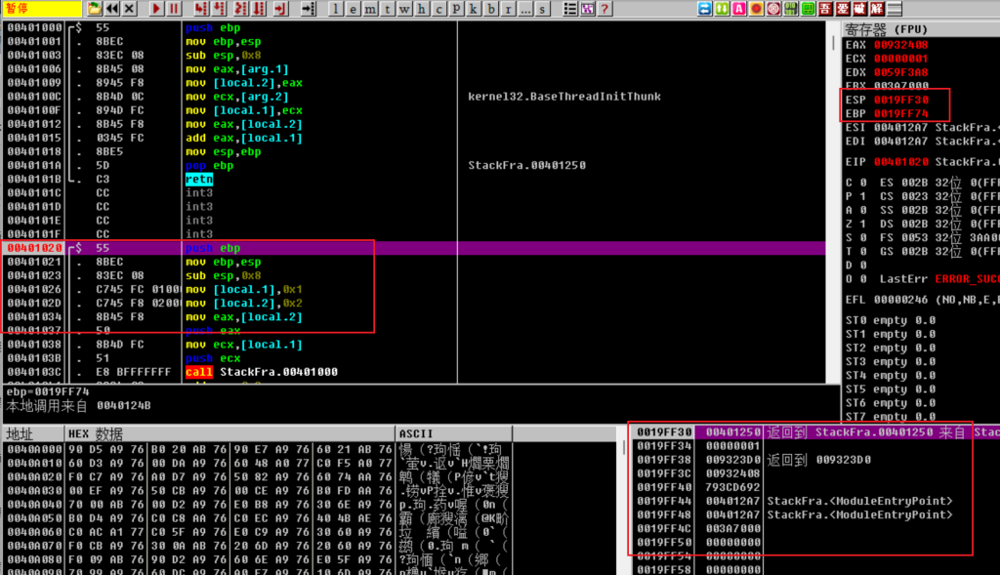Viewport: 1000px width, 575px height.
Task: Click the Go To Address arrow icon
Action: click(x=308, y=9)
